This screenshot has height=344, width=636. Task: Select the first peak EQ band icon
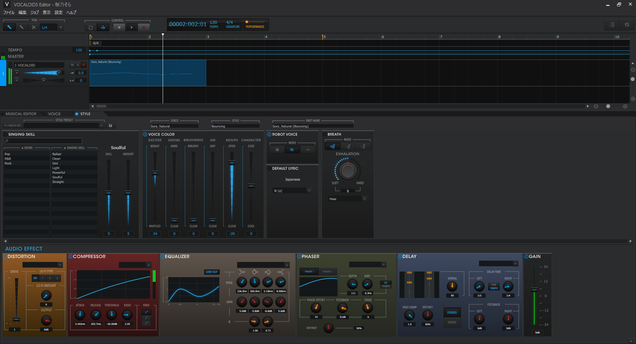click(x=255, y=272)
